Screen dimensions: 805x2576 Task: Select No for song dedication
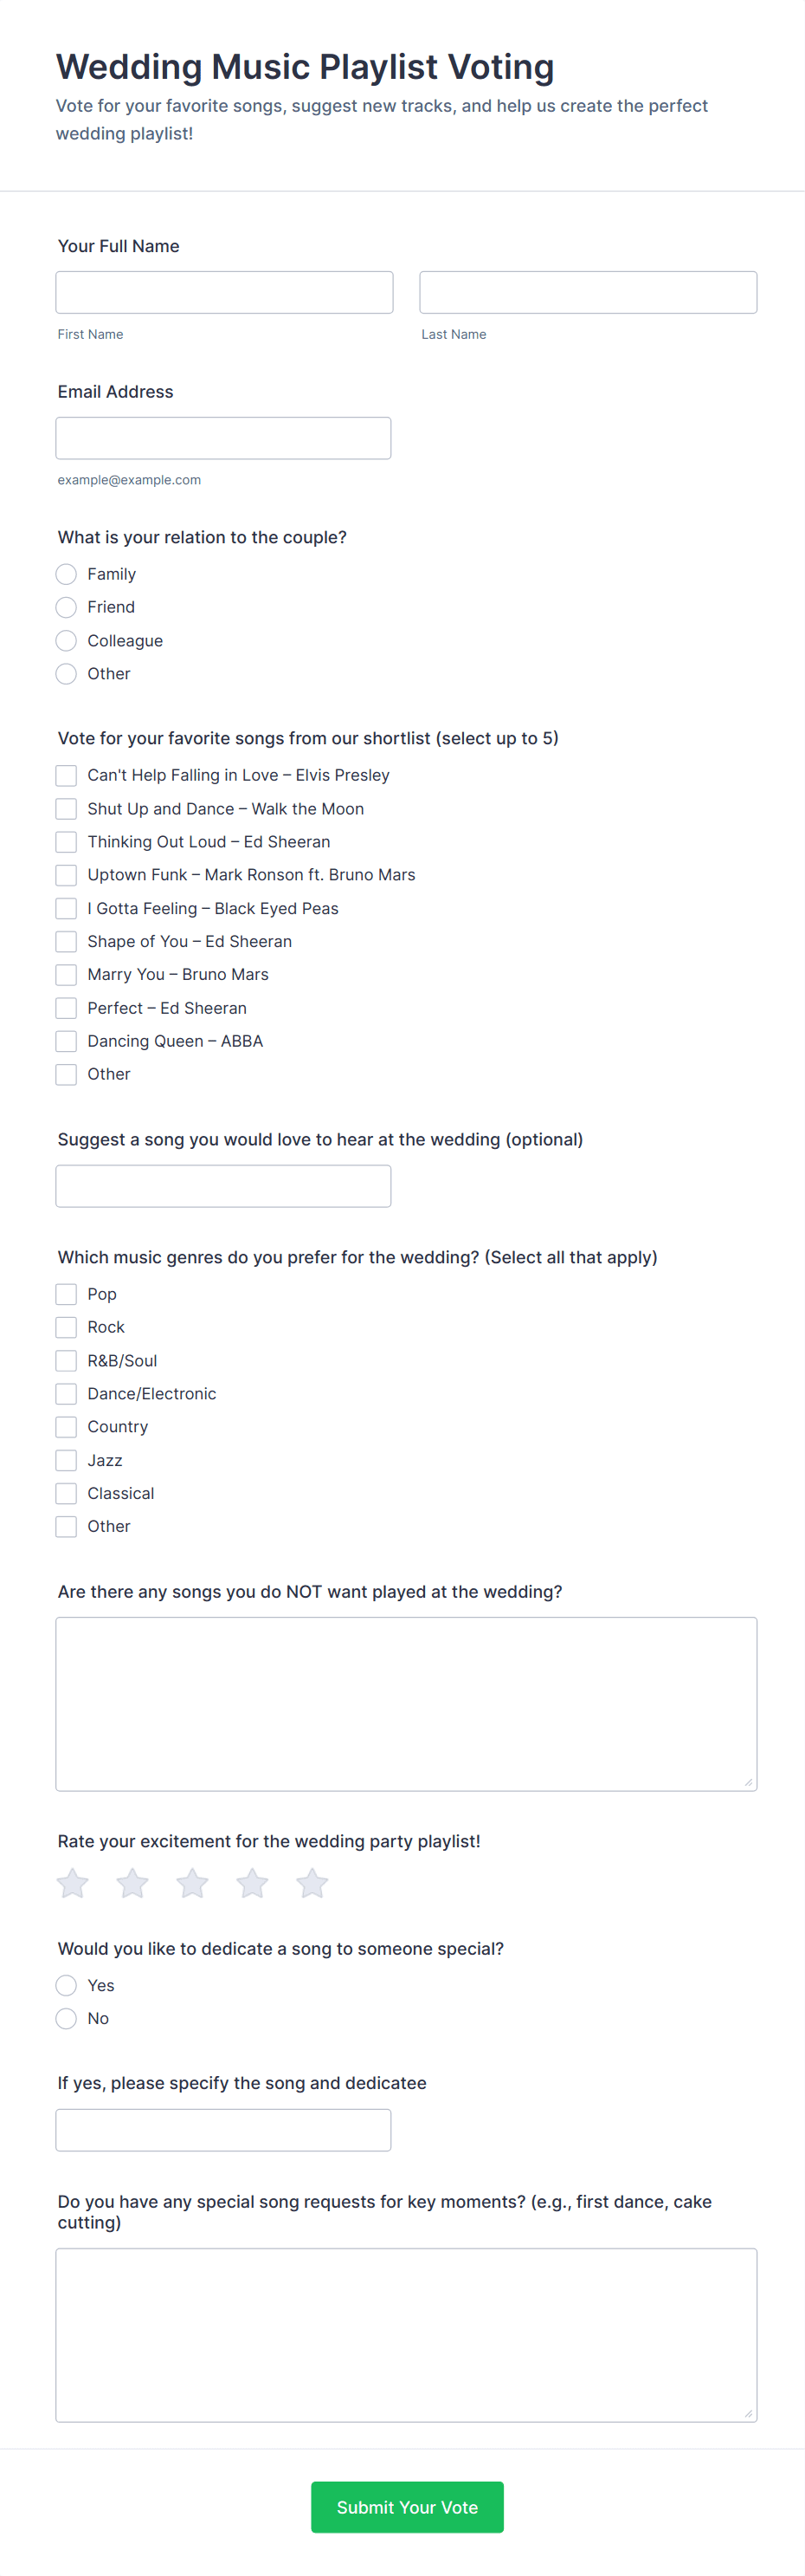66,2018
